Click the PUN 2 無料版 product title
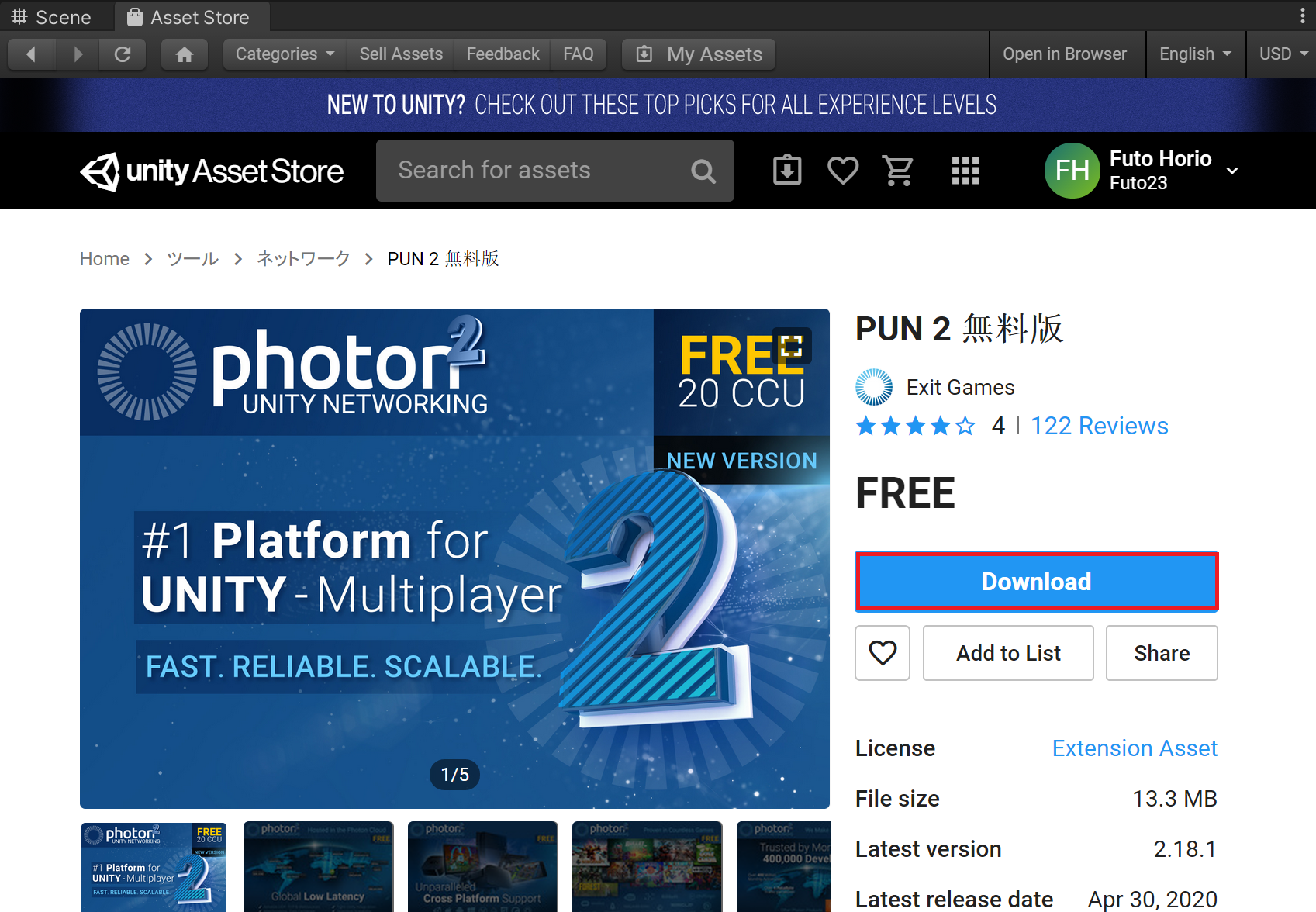Image resolution: width=1316 pixels, height=912 pixels. (959, 329)
